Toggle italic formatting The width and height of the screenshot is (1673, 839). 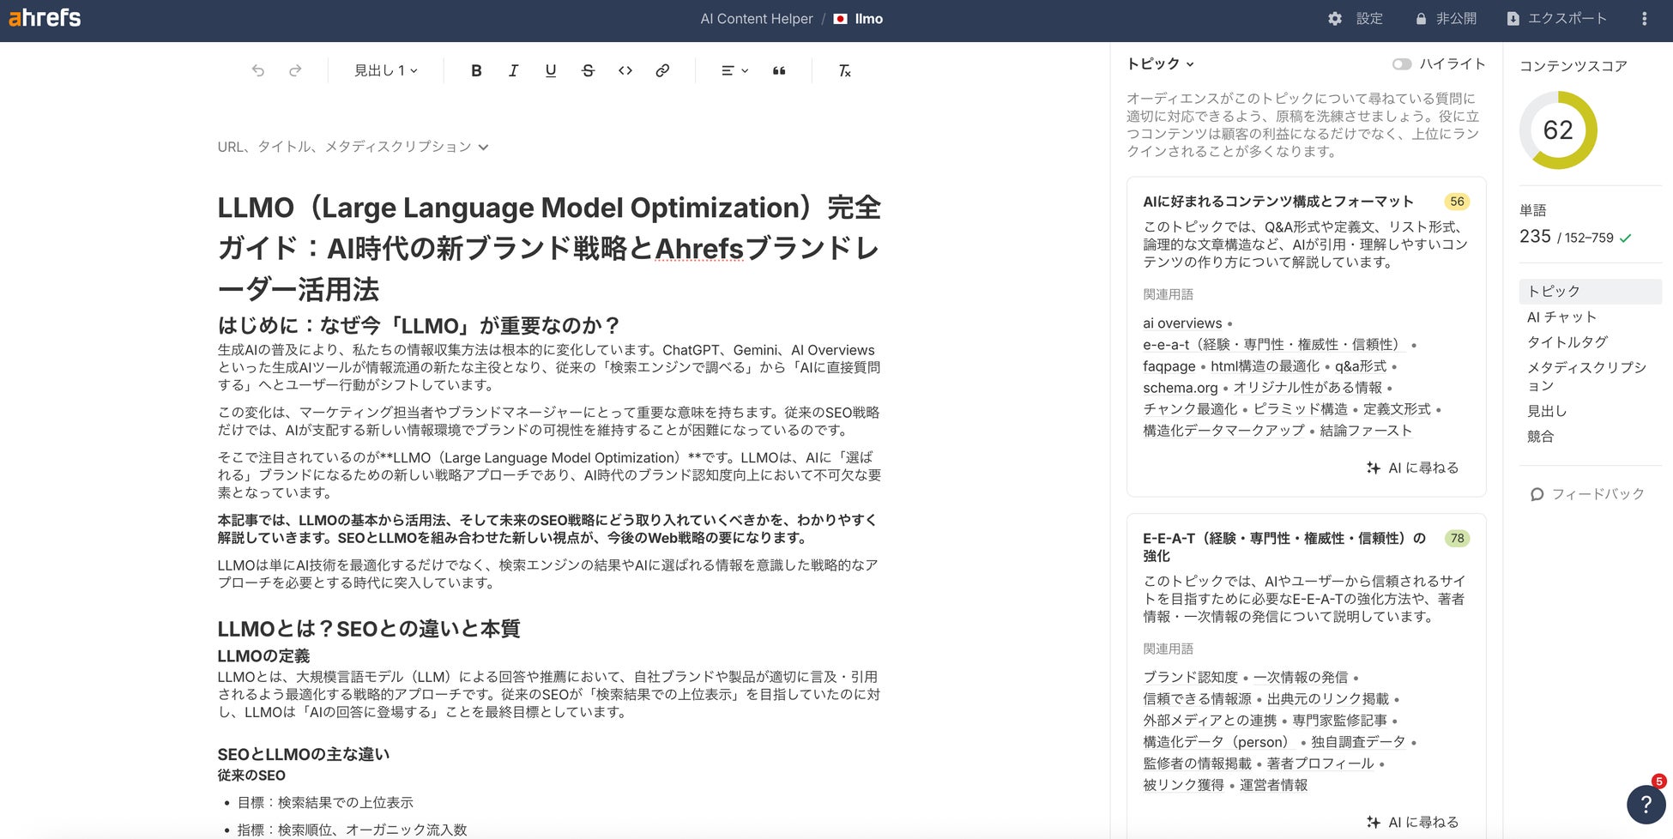click(513, 70)
